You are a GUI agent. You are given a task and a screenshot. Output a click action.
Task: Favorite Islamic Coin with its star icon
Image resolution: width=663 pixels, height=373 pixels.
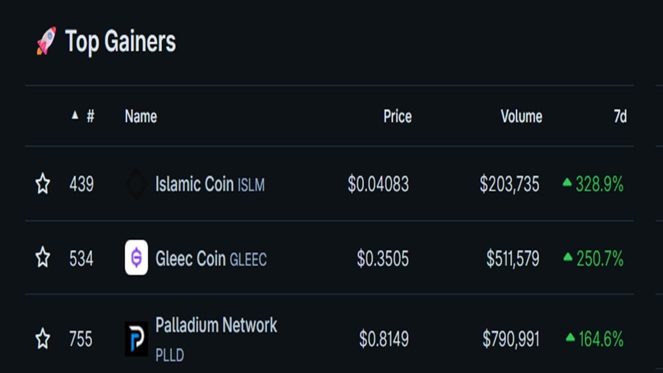coord(42,184)
